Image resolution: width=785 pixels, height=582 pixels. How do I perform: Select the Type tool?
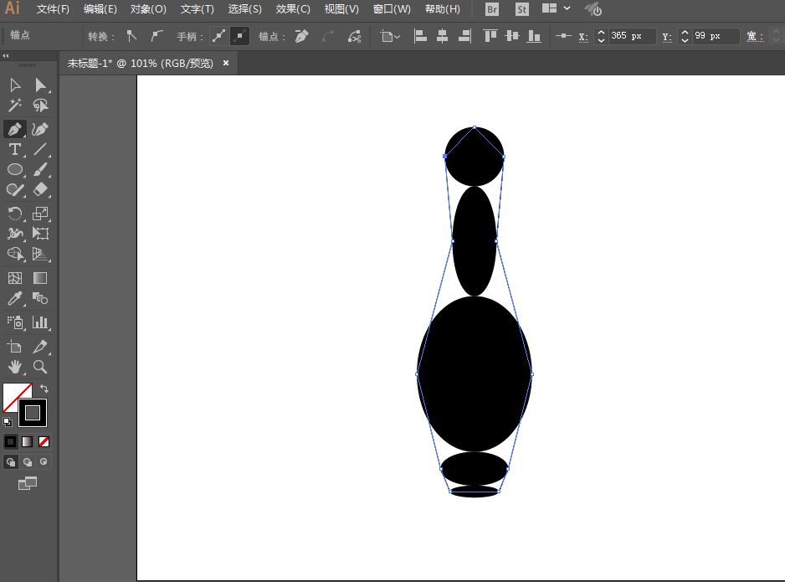(x=13, y=149)
